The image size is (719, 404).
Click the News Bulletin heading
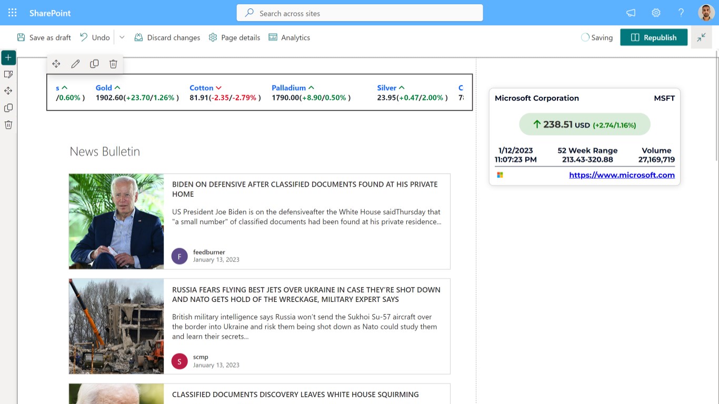tap(105, 151)
